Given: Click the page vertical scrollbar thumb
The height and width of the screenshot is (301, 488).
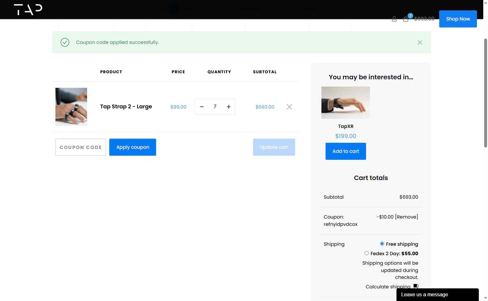Looking at the screenshot, I should tap(485, 93).
